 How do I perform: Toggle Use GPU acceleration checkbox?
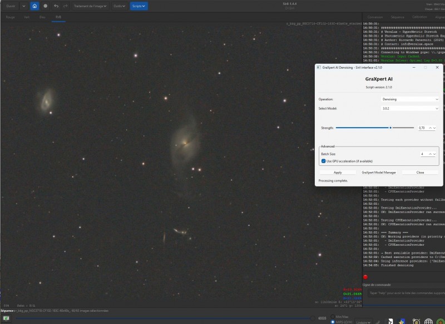(324, 161)
